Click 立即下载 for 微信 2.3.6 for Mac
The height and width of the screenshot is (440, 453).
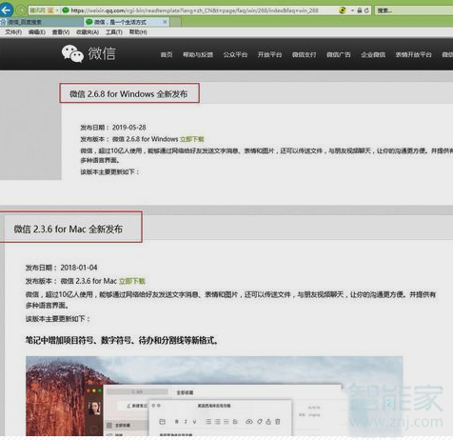132,281
